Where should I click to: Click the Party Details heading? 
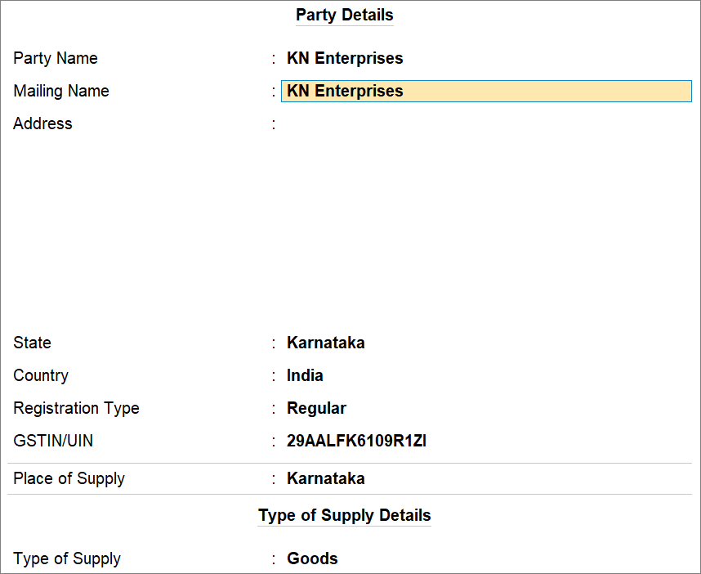(344, 16)
